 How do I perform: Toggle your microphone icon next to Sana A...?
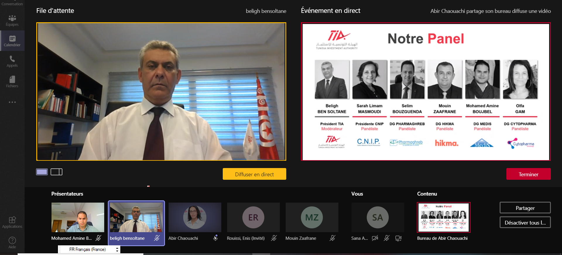(387, 238)
